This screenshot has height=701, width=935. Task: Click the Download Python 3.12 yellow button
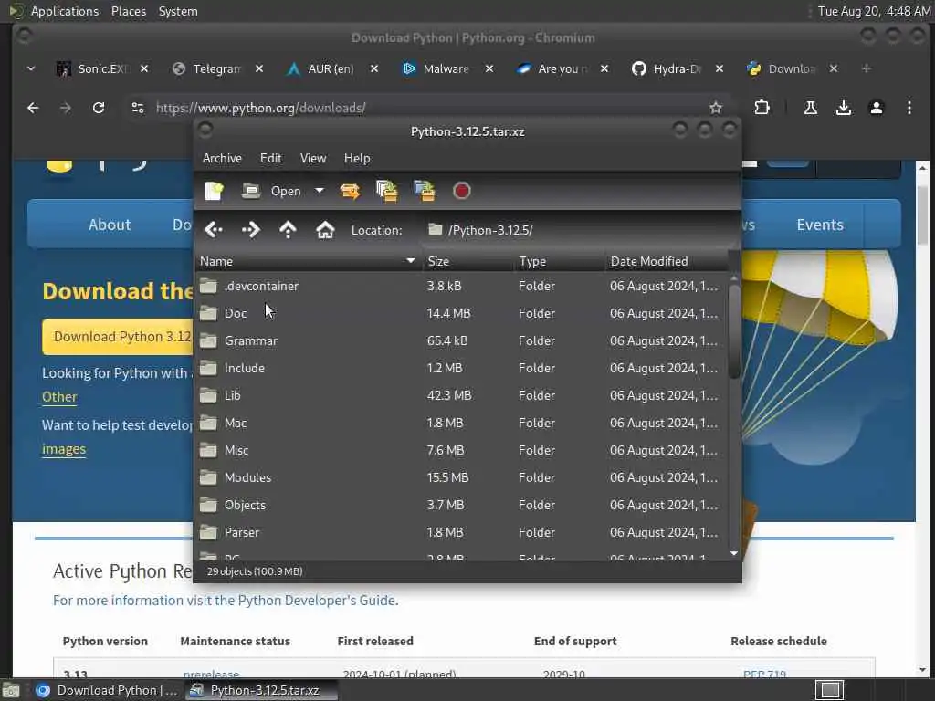(118, 337)
